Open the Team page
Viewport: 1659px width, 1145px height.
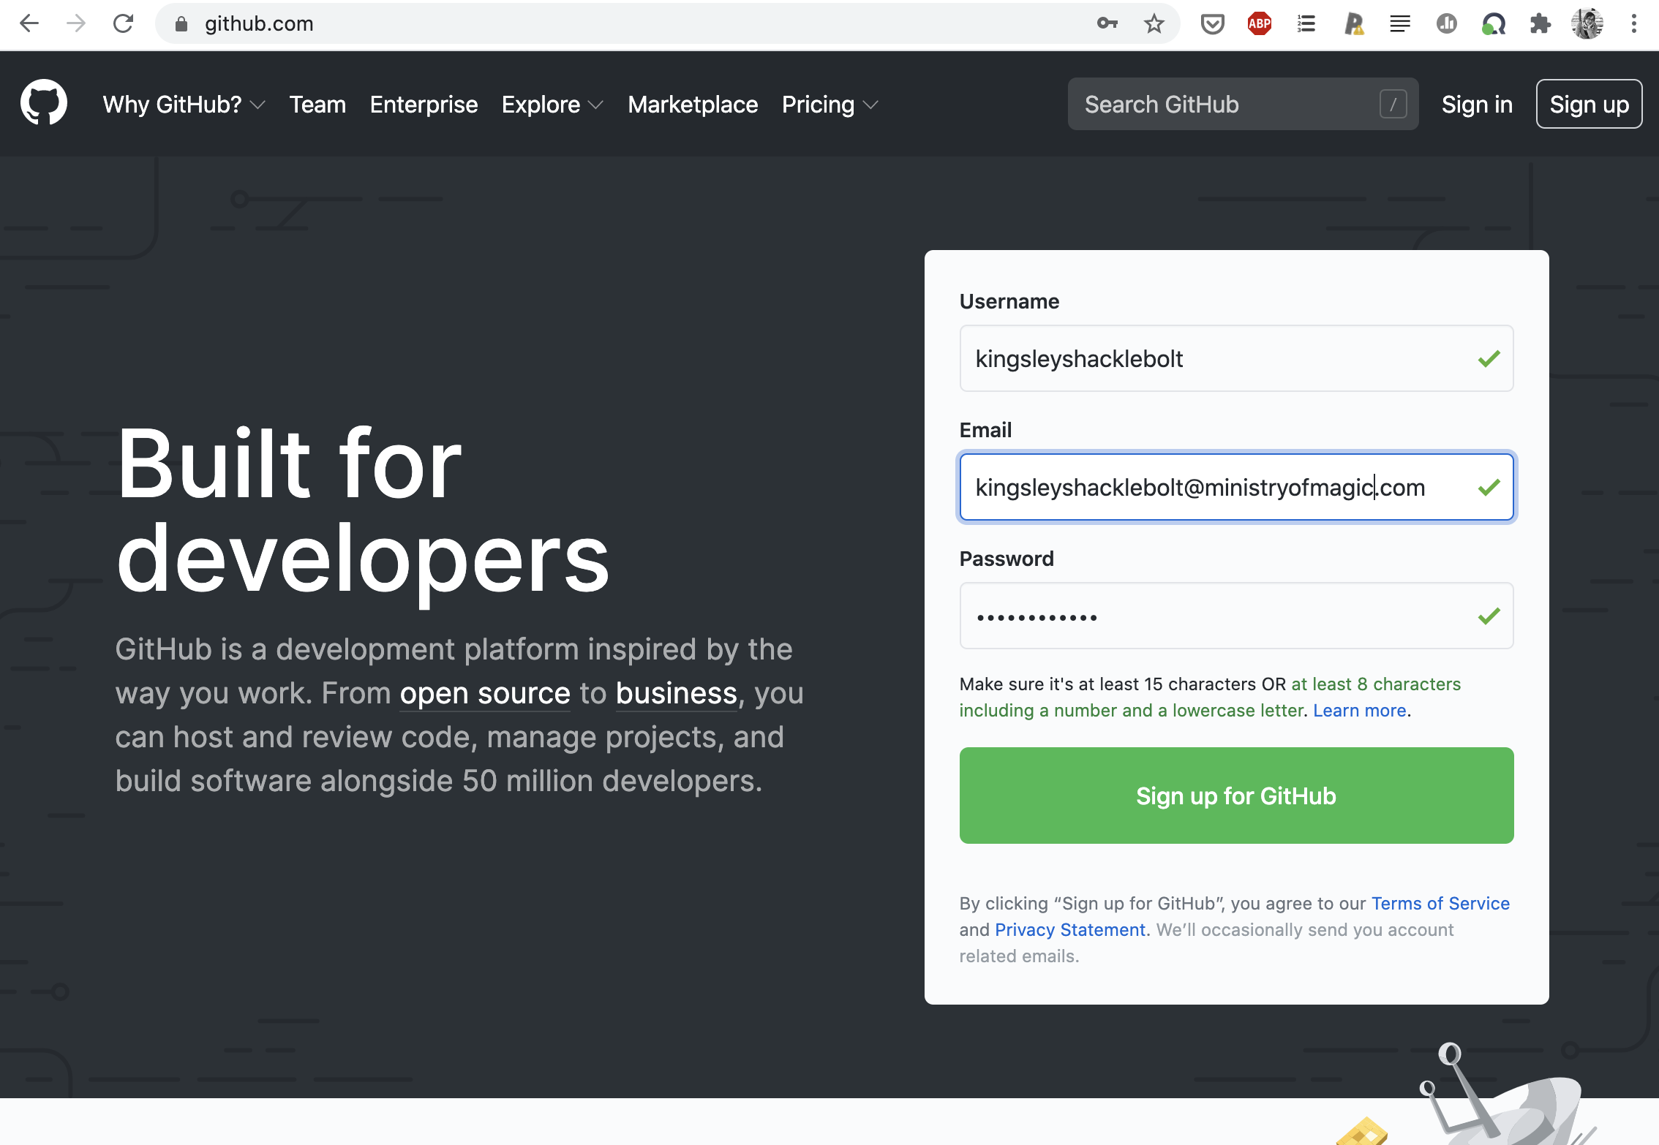tap(317, 105)
